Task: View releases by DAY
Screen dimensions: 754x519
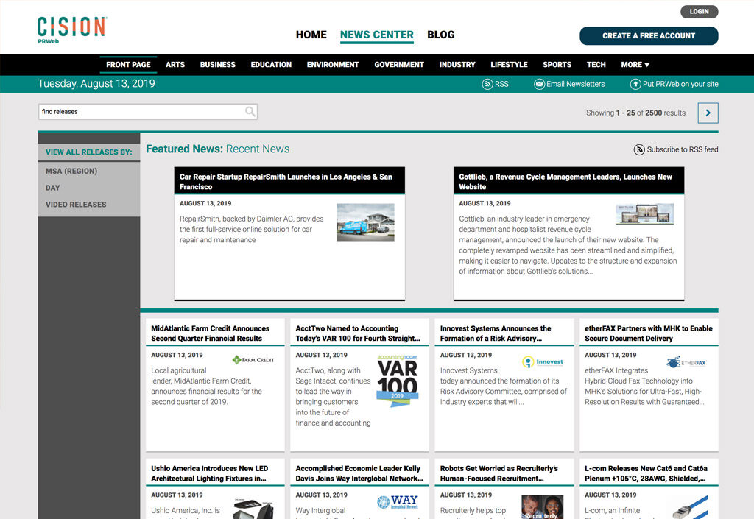Action: [53, 188]
